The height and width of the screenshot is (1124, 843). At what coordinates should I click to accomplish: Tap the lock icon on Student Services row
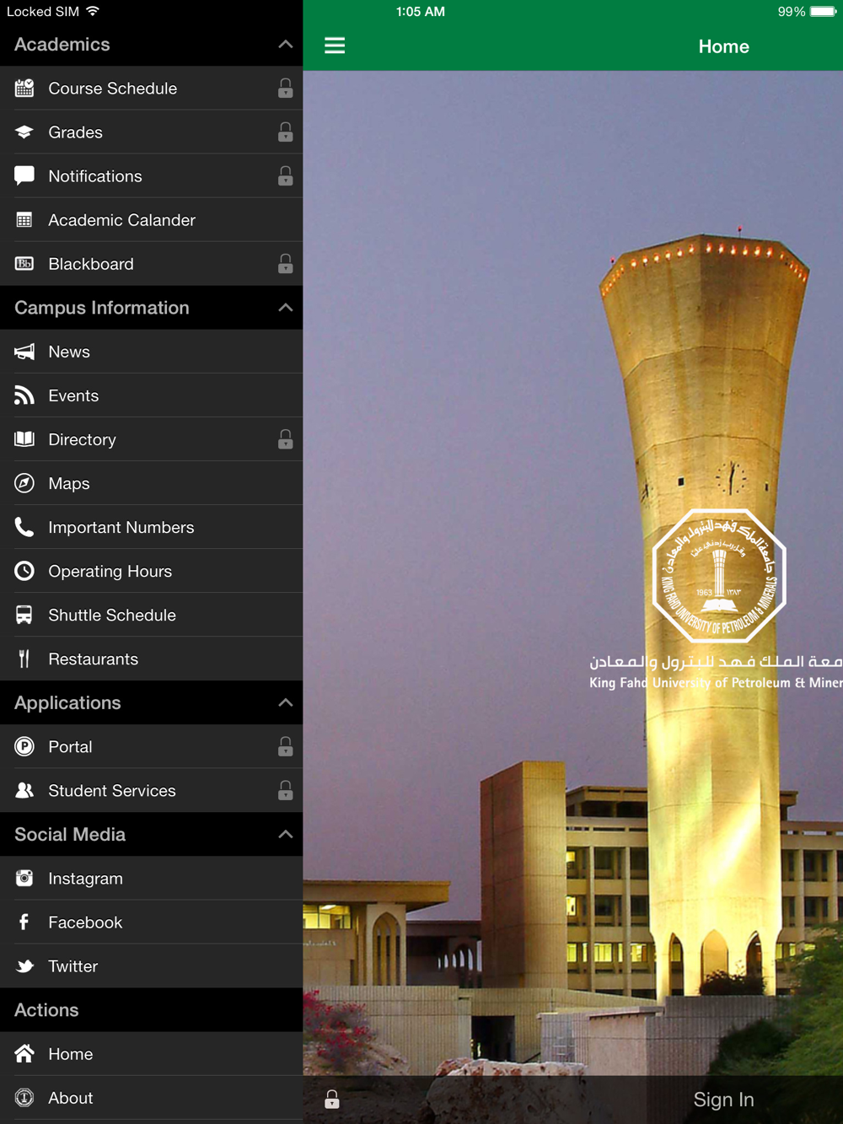click(x=286, y=790)
